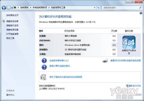Open 联机了解有关分数和软件的详细信息 link
This screenshot has height=101, width=144.
click(x=66, y=77)
